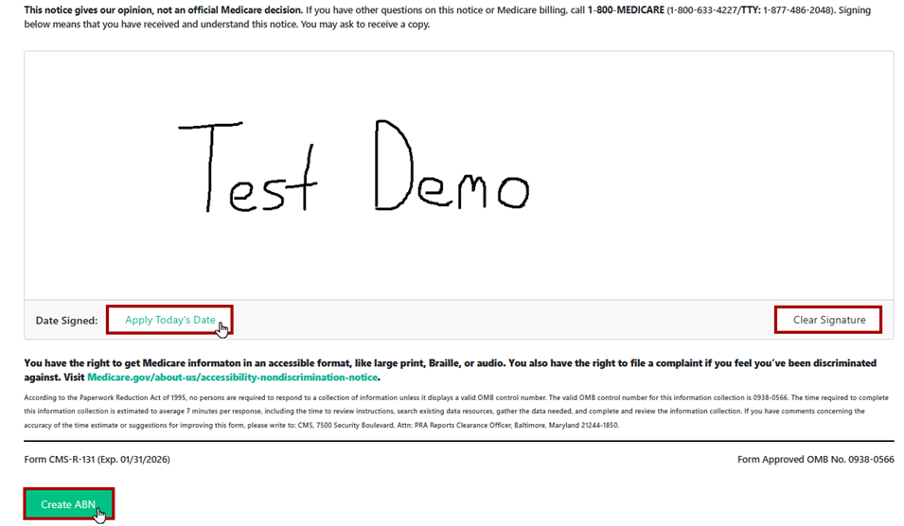Click the Apply Today's Date button
The height and width of the screenshot is (526, 904).
point(169,320)
